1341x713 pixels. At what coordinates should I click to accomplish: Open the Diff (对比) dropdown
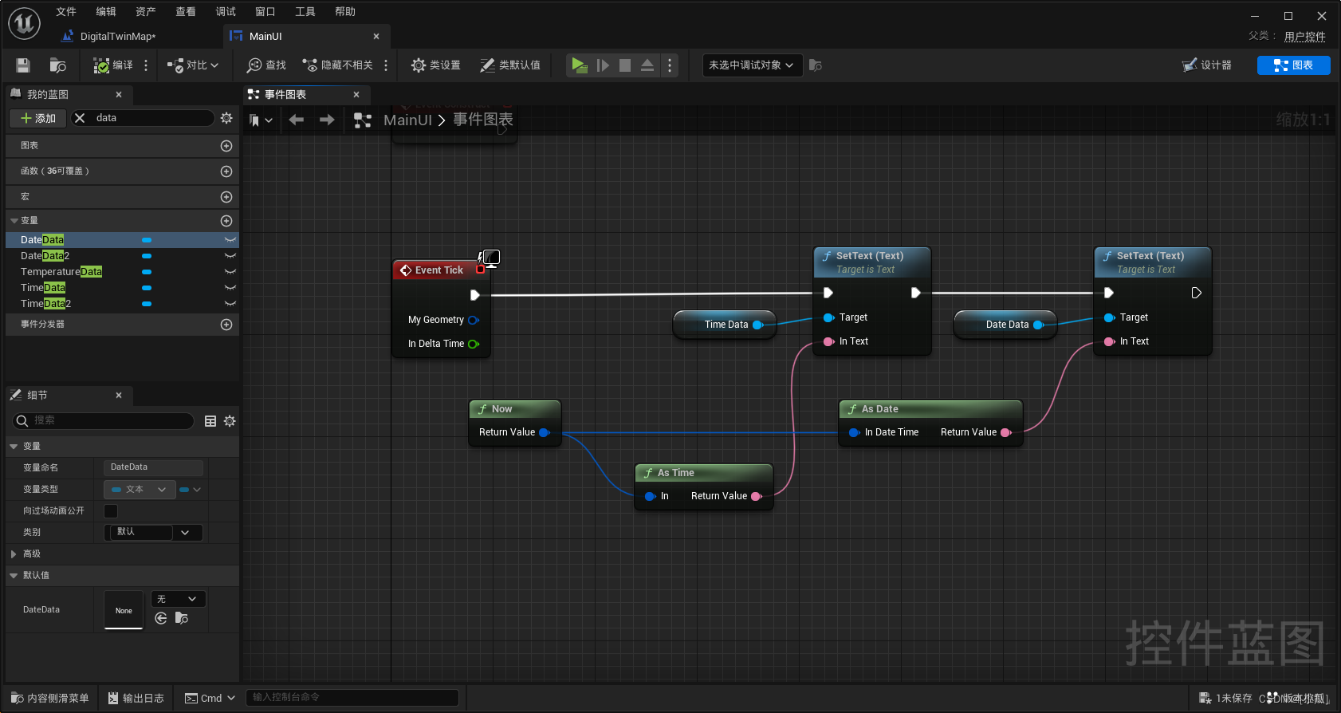[192, 65]
